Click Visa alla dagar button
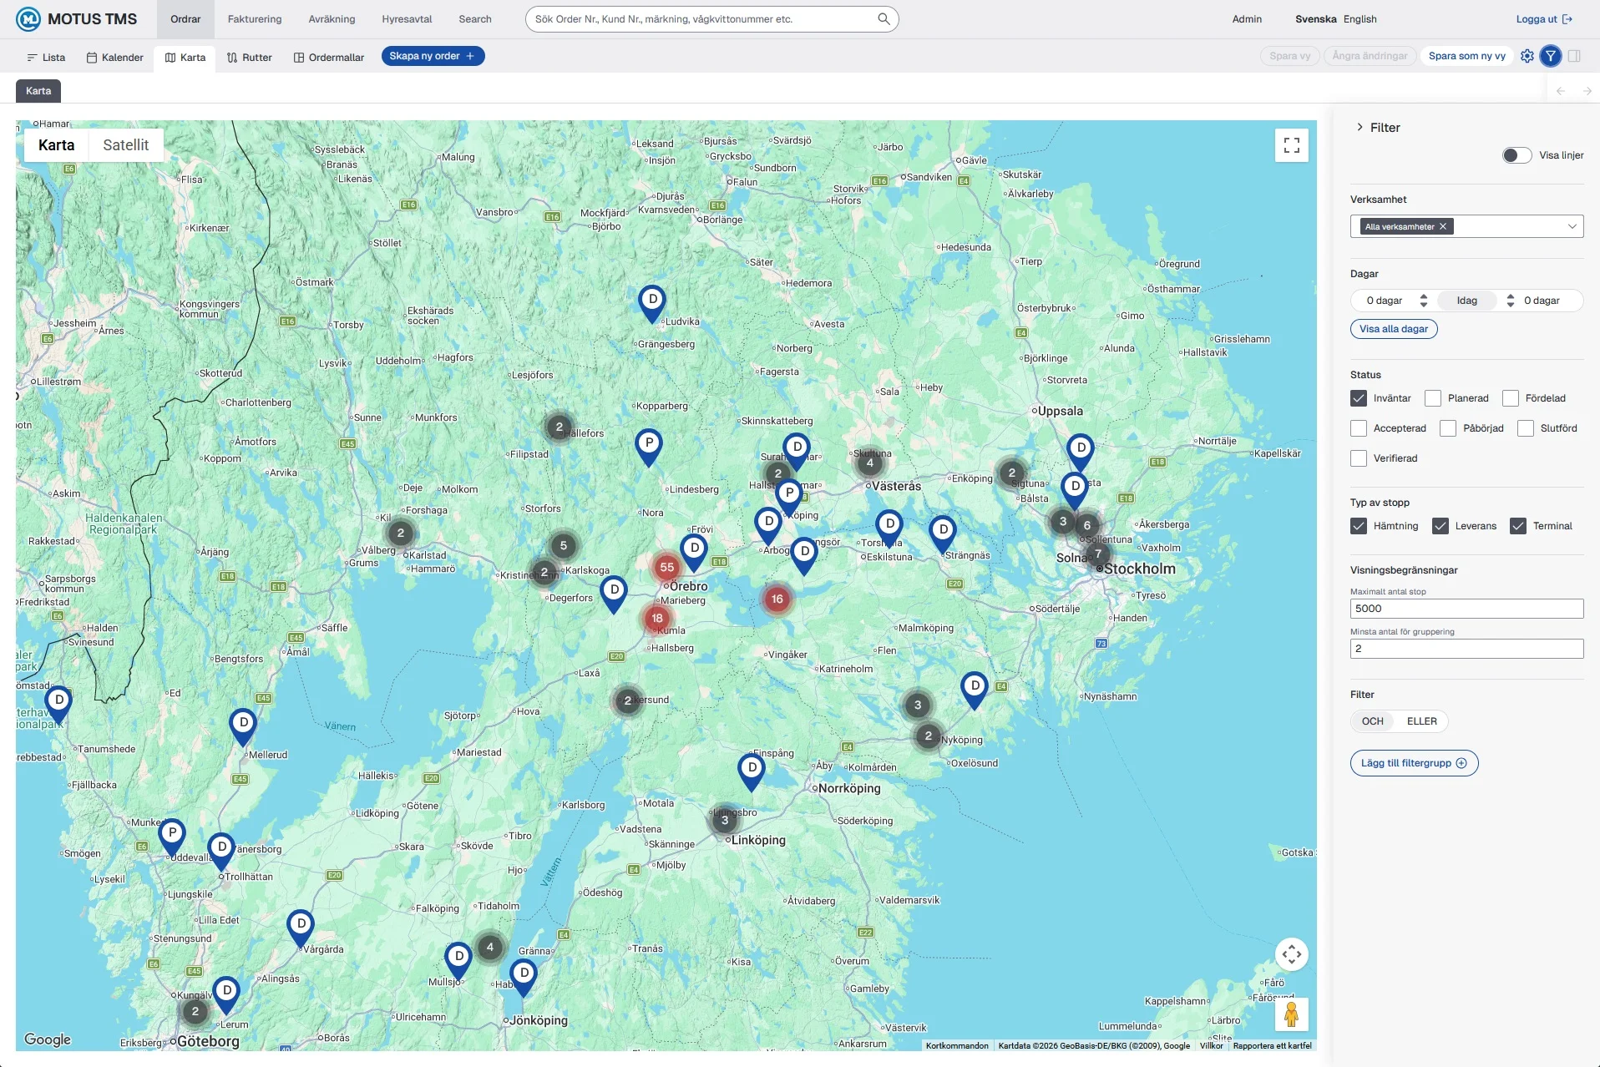Image resolution: width=1600 pixels, height=1067 pixels. (1394, 329)
